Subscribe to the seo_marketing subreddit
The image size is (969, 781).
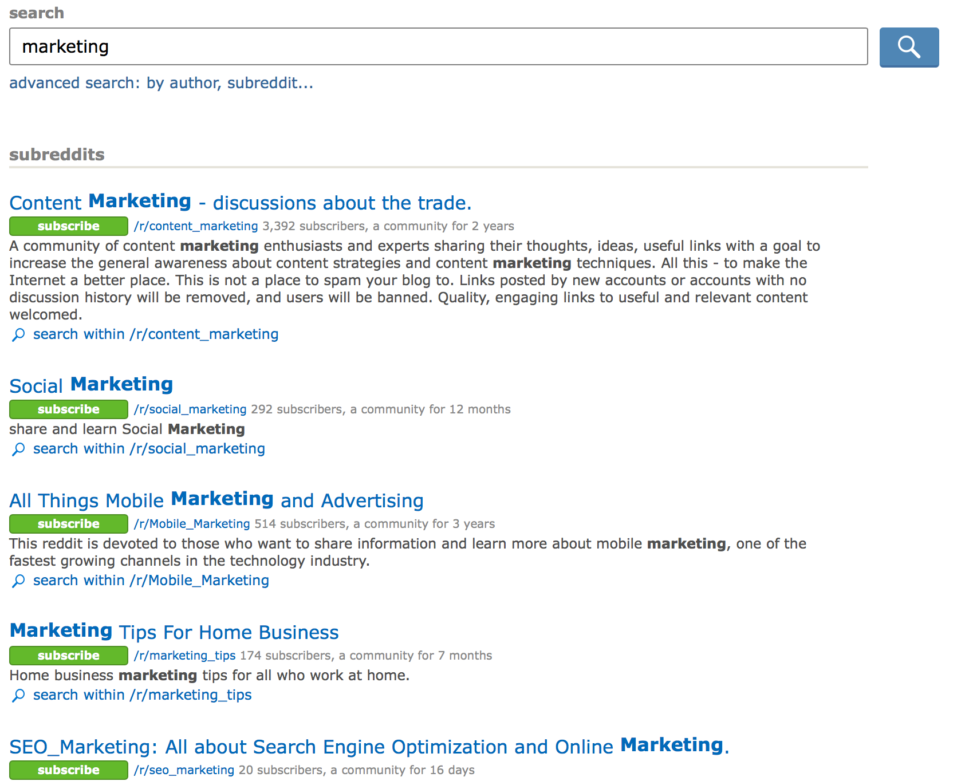69,770
